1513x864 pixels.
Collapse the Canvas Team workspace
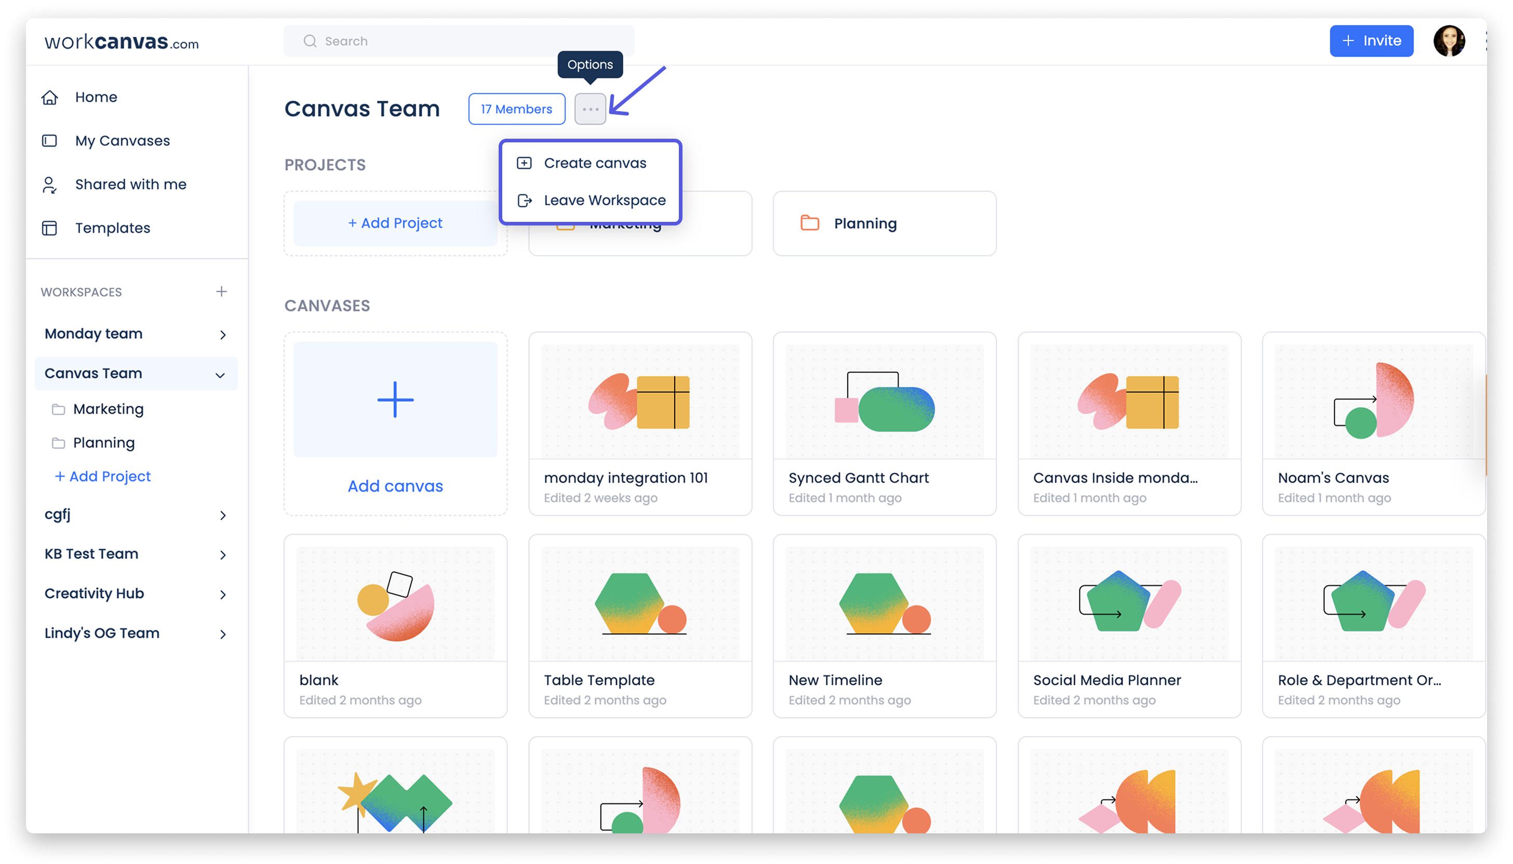[x=220, y=375]
